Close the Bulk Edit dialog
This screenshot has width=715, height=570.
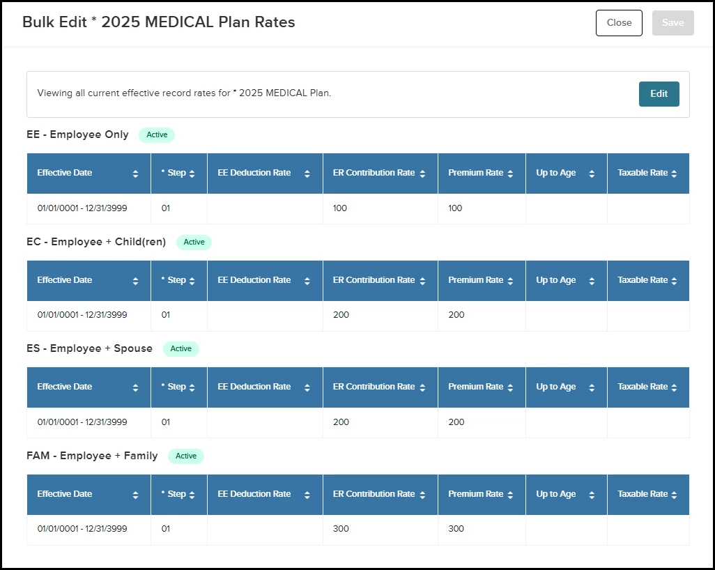pos(619,23)
